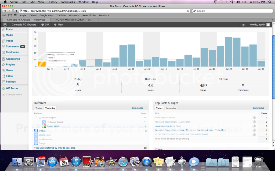
Task: Launch the App Store from the Dock
Action: point(52,162)
